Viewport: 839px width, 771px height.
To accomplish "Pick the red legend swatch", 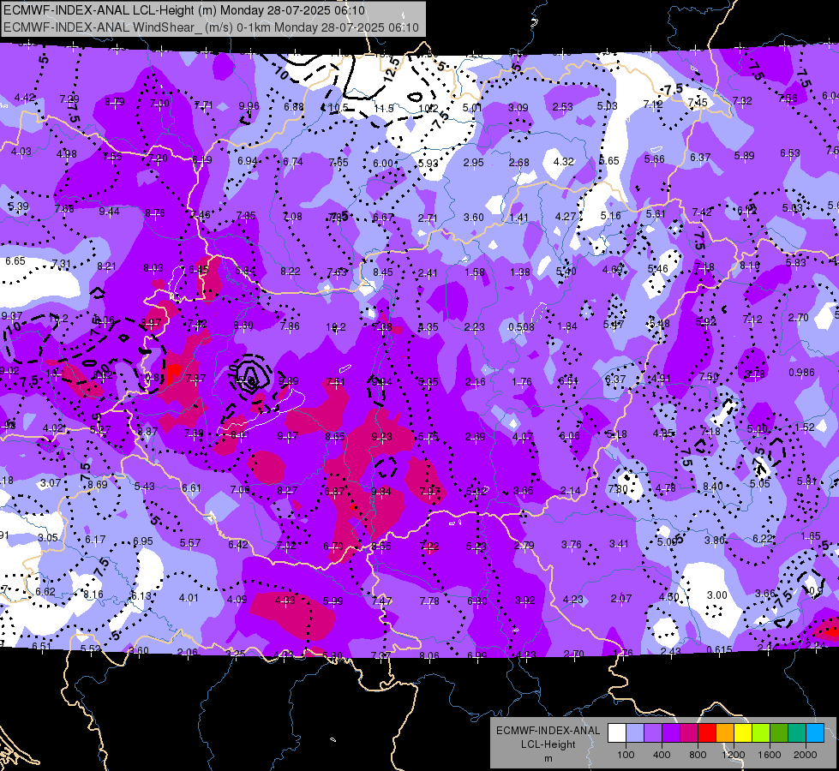I will coord(707,733).
